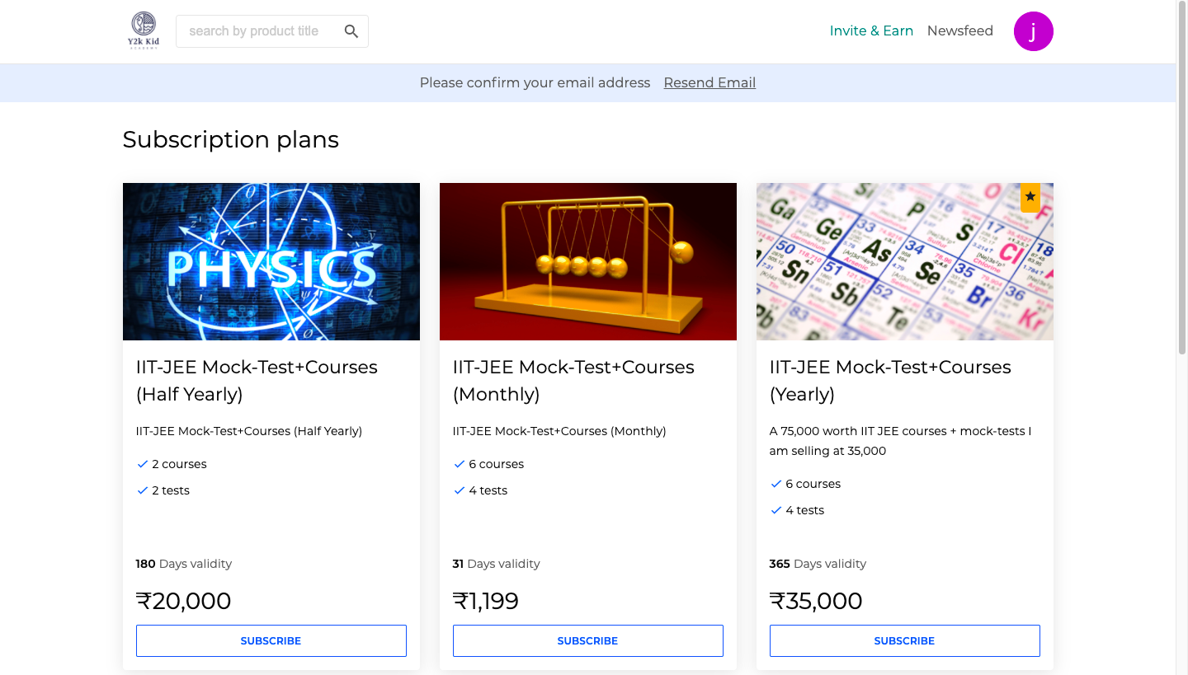The image size is (1188, 675).
Task: Click the Resend Email link
Action: (709, 82)
